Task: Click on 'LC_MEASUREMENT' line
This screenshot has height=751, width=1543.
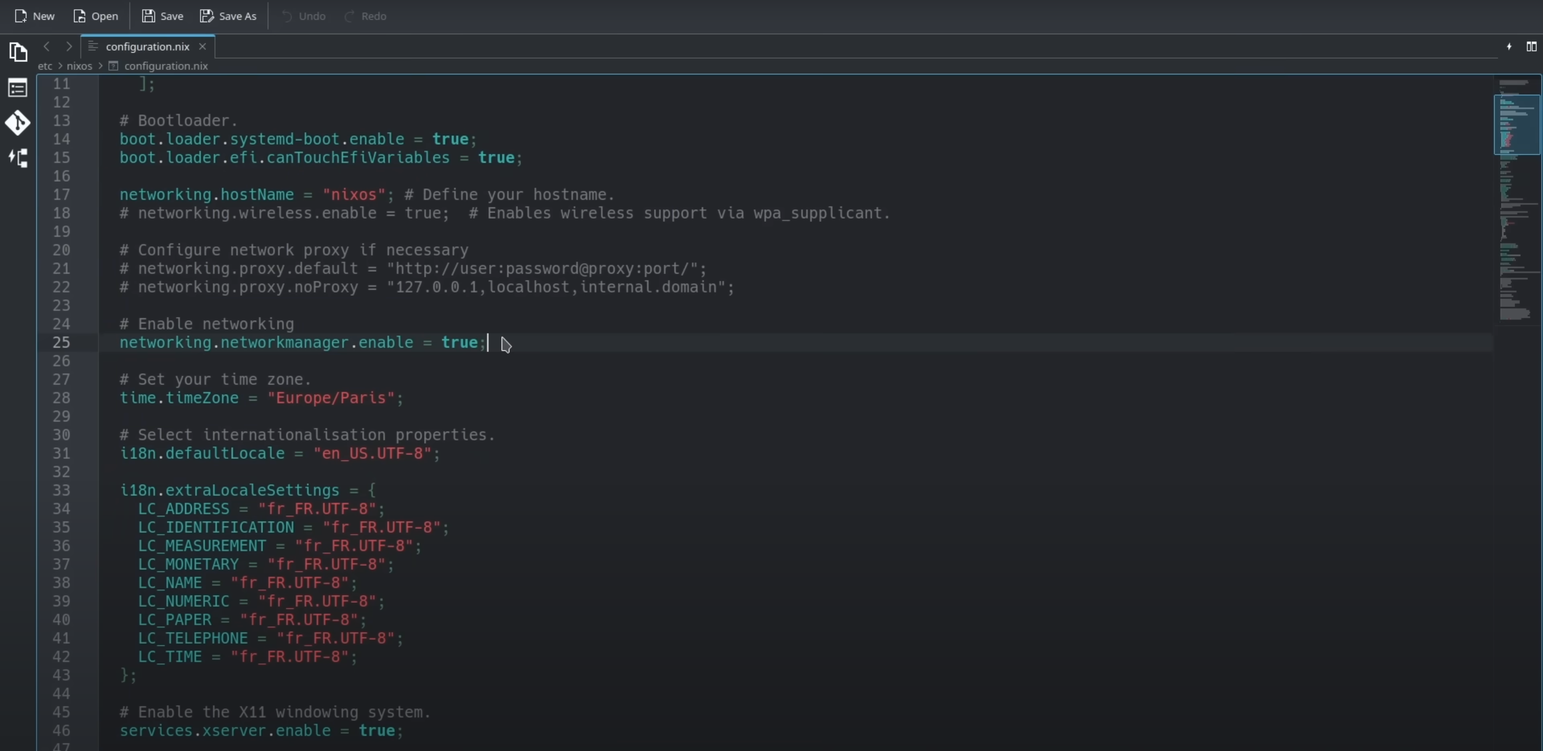Action: 280,546
